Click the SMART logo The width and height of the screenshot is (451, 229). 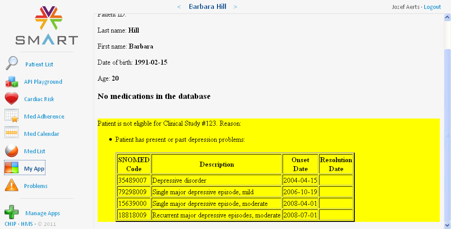(47, 25)
